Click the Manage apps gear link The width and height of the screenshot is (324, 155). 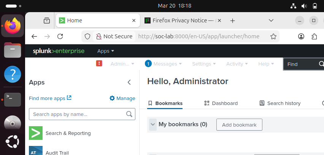[122, 98]
